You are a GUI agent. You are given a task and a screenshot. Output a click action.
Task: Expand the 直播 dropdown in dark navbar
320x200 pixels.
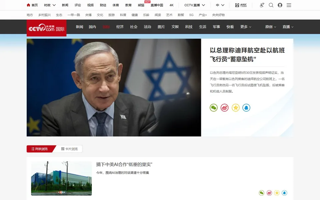tap(288, 27)
